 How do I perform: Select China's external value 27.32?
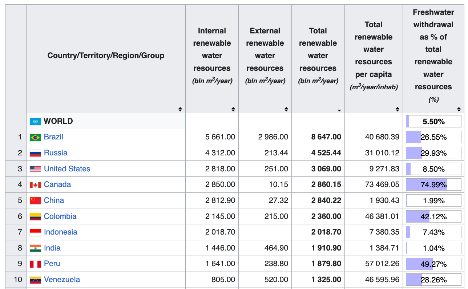(278, 200)
